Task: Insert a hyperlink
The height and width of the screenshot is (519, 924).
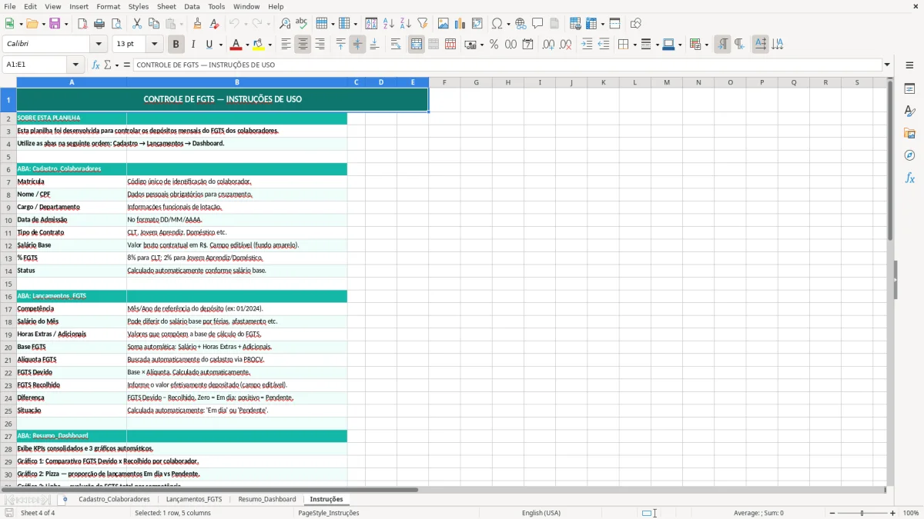Action: tap(521, 24)
